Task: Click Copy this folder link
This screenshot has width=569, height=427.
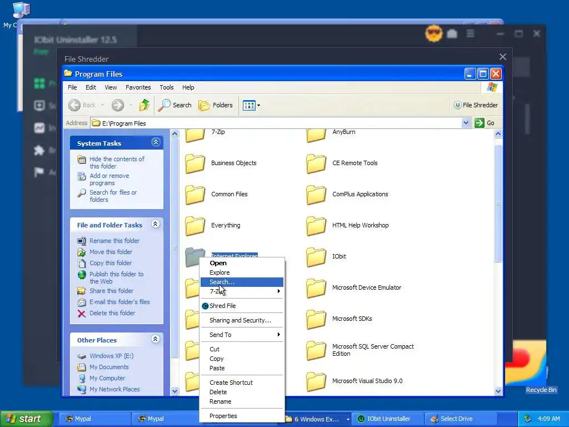Action: pos(111,263)
